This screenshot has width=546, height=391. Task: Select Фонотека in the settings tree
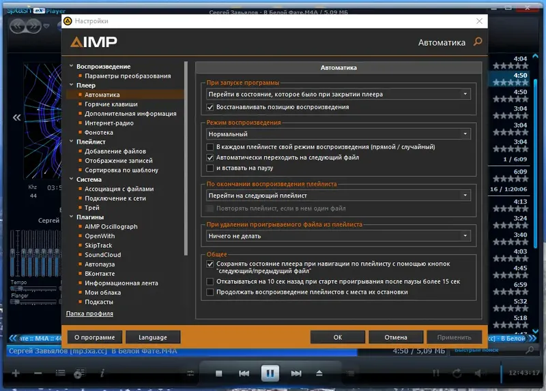click(99, 132)
